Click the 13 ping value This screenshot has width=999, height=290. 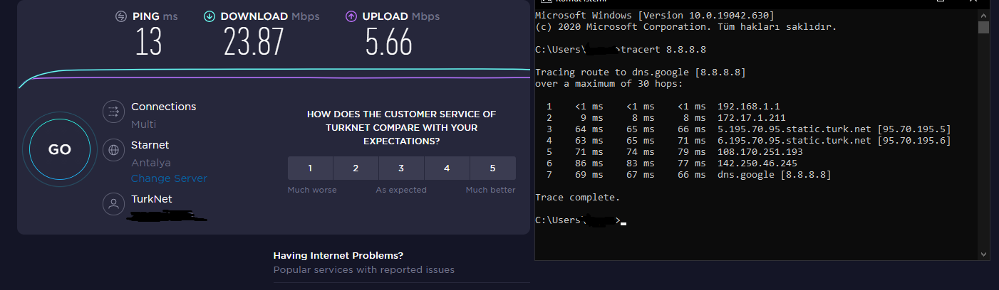tap(149, 43)
